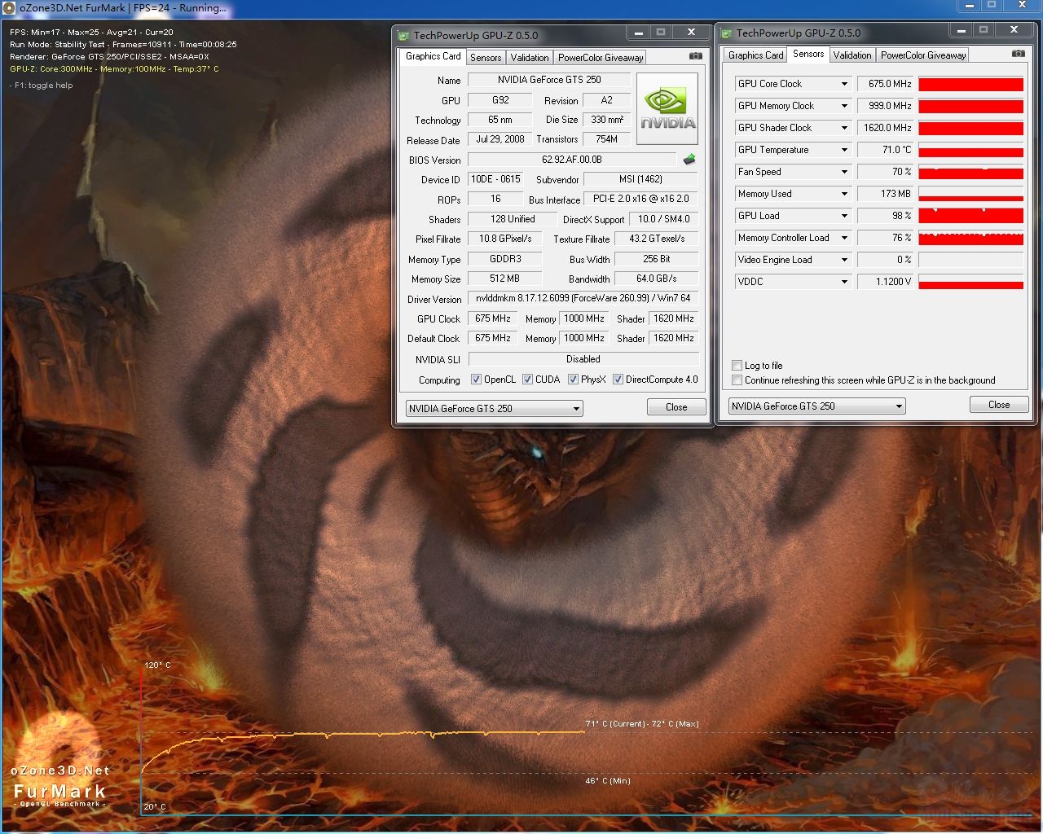Click the GPU Core Clock red graph
Viewport: 1043px width, 834px height.
point(970,84)
